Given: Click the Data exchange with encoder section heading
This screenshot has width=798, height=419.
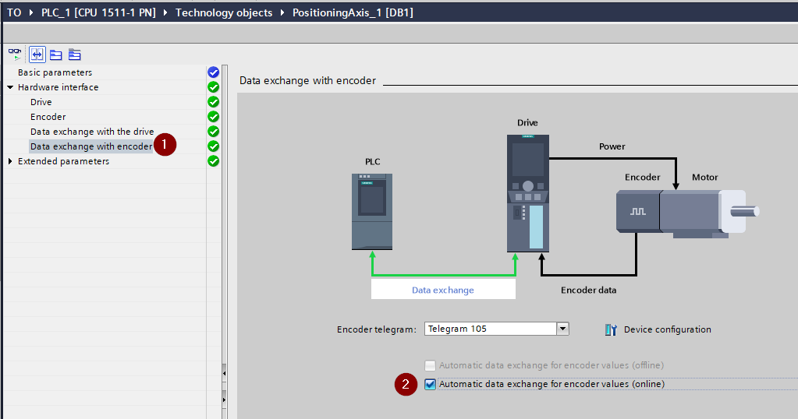Looking at the screenshot, I should click(x=307, y=80).
